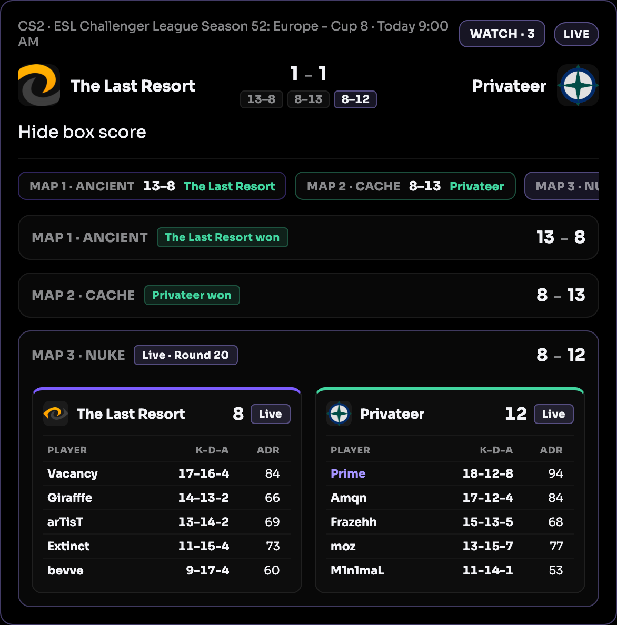617x625 pixels.
Task: Open player Prime's profile link
Action: [x=348, y=473]
